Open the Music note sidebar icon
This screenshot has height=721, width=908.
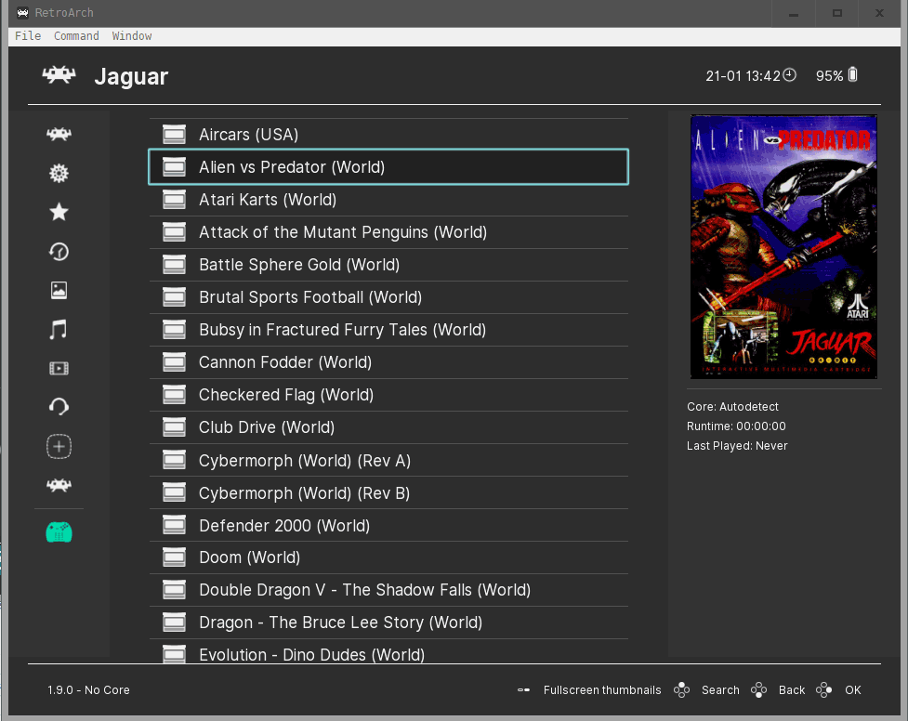click(59, 330)
